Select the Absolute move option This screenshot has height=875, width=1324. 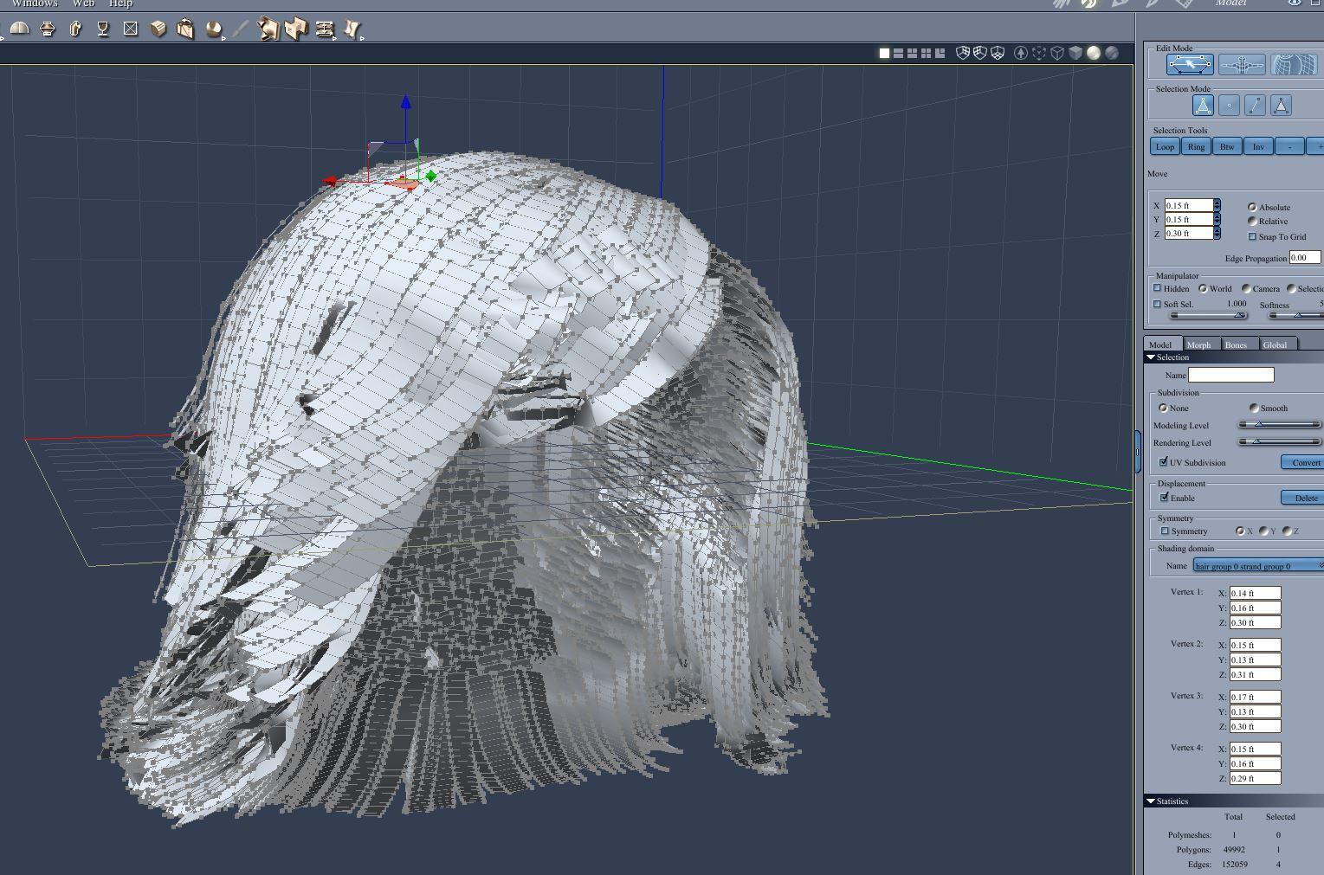point(1252,207)
